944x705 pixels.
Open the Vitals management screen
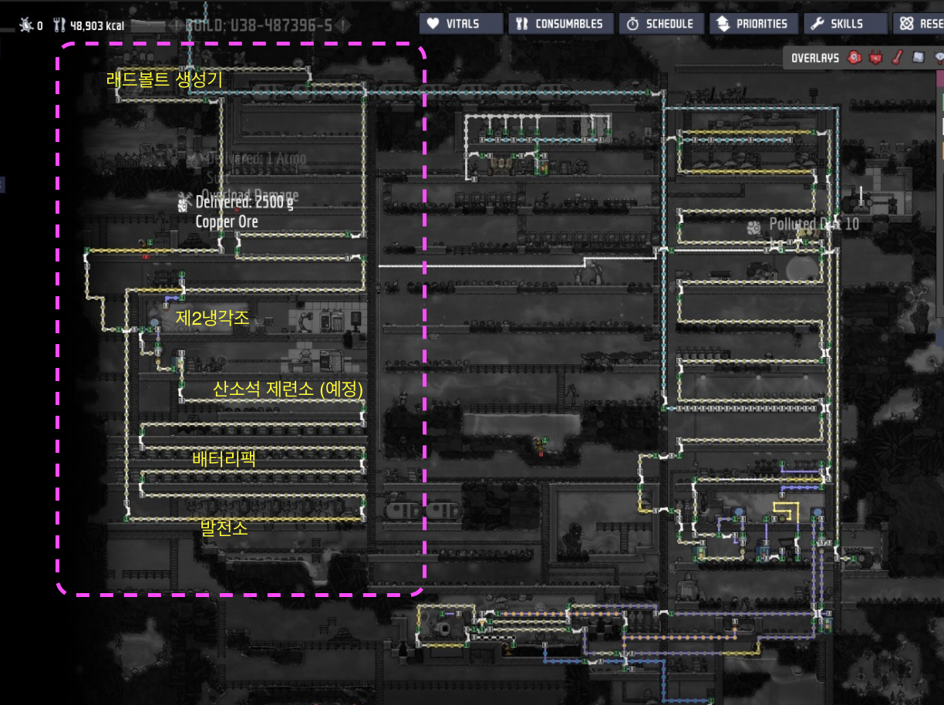pyautogui.click(x=461, y=24)
